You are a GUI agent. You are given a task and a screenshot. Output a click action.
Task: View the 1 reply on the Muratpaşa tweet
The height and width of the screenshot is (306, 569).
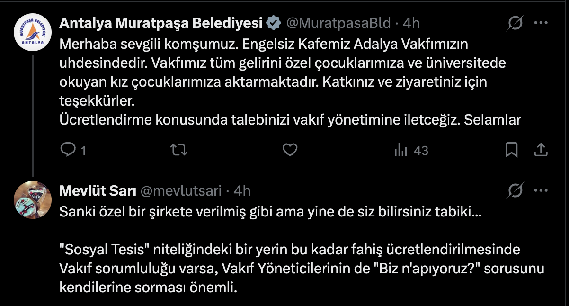click(x=75, y=150)
